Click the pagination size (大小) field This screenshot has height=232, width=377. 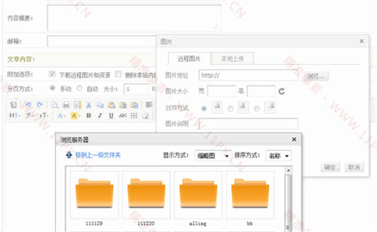pos(136,89)
